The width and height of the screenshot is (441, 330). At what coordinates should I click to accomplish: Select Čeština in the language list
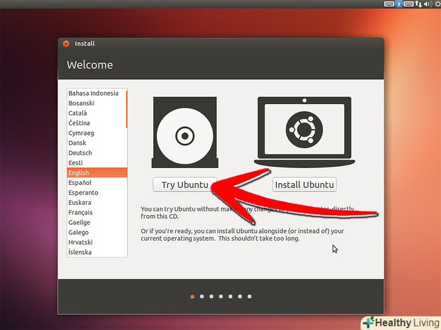97,123
